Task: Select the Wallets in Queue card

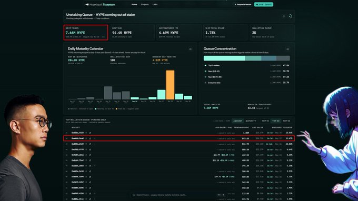Action: (272, 33)
